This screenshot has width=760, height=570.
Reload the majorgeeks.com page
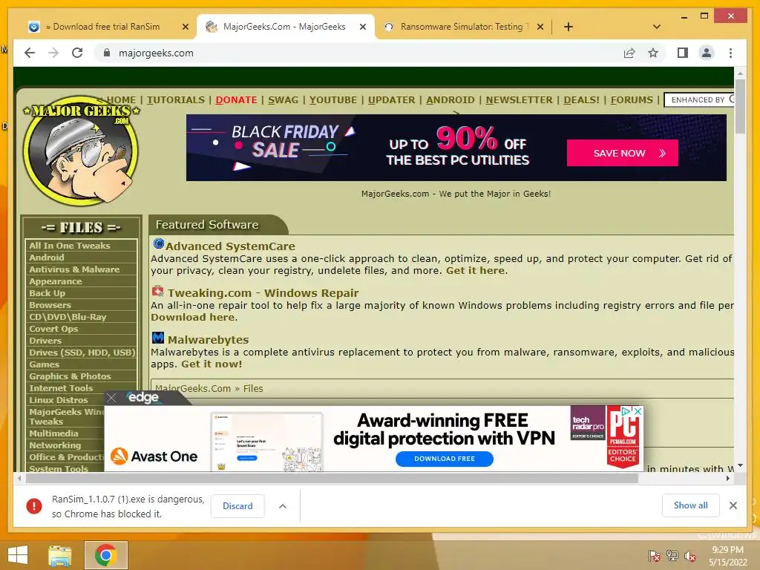tap(77, 53)
